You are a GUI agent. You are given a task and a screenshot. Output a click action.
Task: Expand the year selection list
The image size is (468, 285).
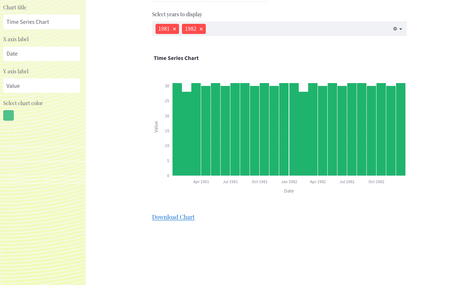[400, 29]
